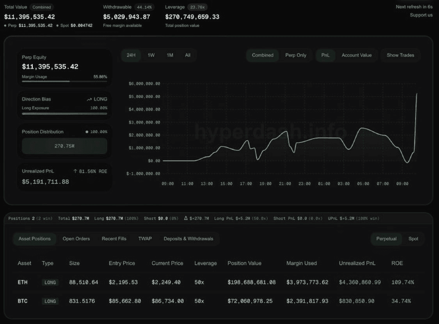
Task: Click the Spot dot indicator under Total Value
Action: [x=57, y=25]
